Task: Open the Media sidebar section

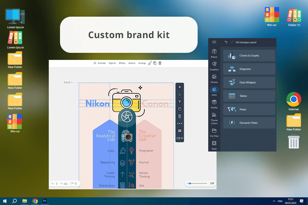Action: (214, 104)
